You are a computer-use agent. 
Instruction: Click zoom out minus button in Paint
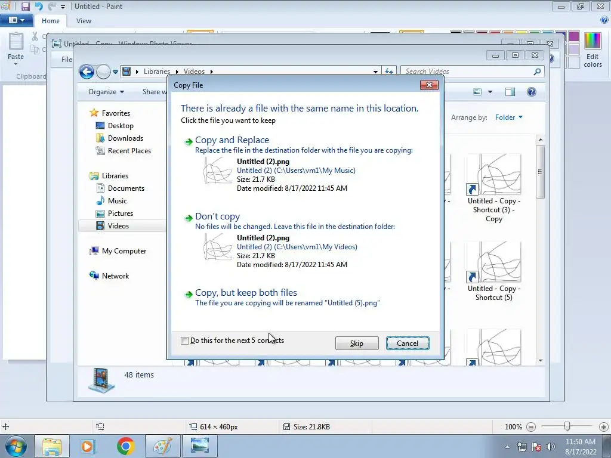(x=530, y=427)
